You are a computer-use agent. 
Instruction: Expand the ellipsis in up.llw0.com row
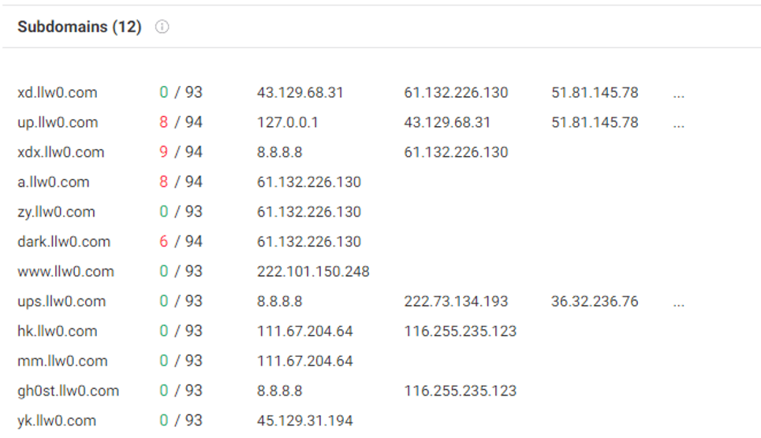tap(678, 123)
